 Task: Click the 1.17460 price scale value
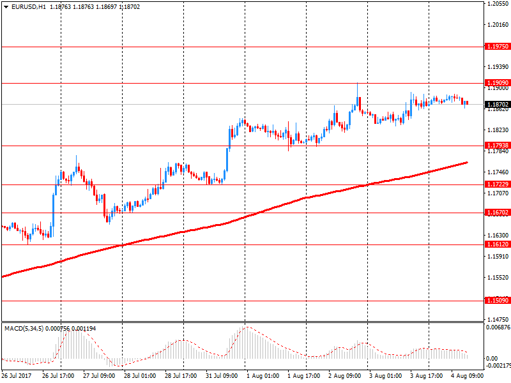pyautogui.click(x=498, y=172)
